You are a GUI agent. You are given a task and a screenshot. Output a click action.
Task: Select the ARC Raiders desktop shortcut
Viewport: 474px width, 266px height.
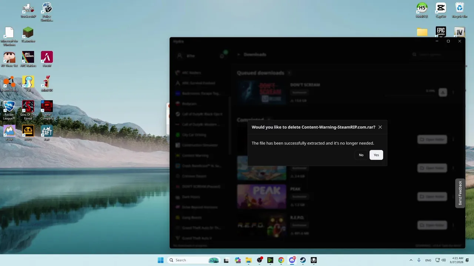[x=28, y=59]
